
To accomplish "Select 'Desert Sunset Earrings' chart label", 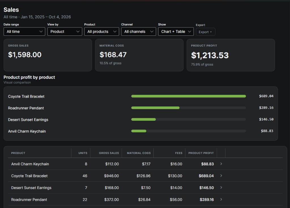I will point(28,120).
